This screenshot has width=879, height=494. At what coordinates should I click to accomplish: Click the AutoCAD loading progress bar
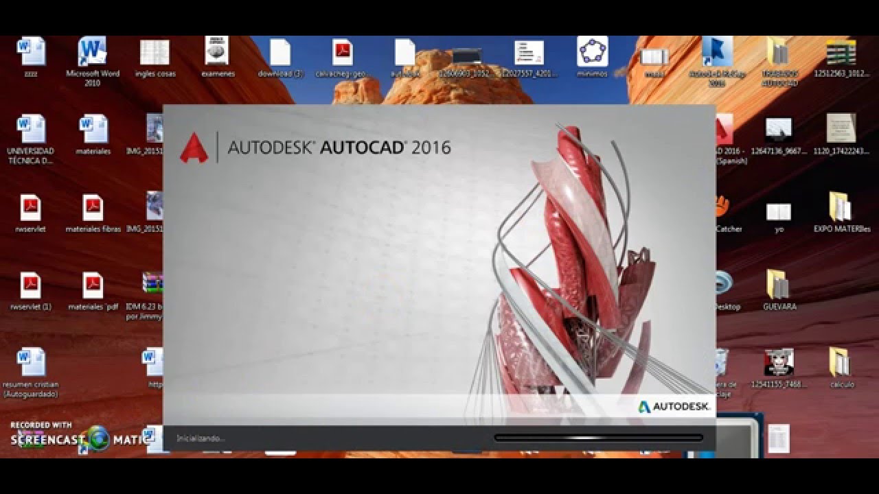598,438
